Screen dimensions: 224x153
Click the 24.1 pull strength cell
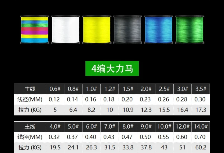click(73, 147)
